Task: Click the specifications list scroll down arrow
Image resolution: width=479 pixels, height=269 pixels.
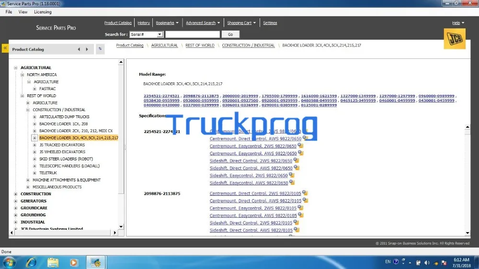Action: tap(468, 233)
